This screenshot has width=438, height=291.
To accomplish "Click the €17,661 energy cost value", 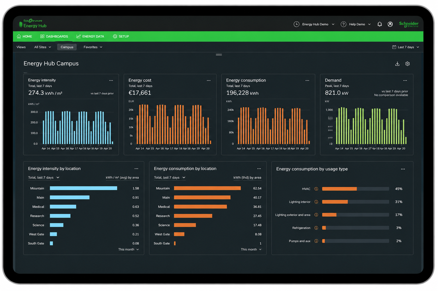I will pos(140,93).
